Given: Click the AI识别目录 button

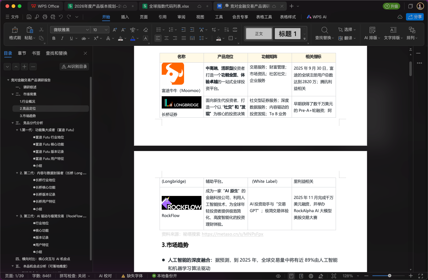Looking at the screenshot, I should point(74,67).
